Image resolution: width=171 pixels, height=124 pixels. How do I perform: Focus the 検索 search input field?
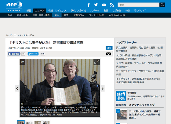point(139,5)
